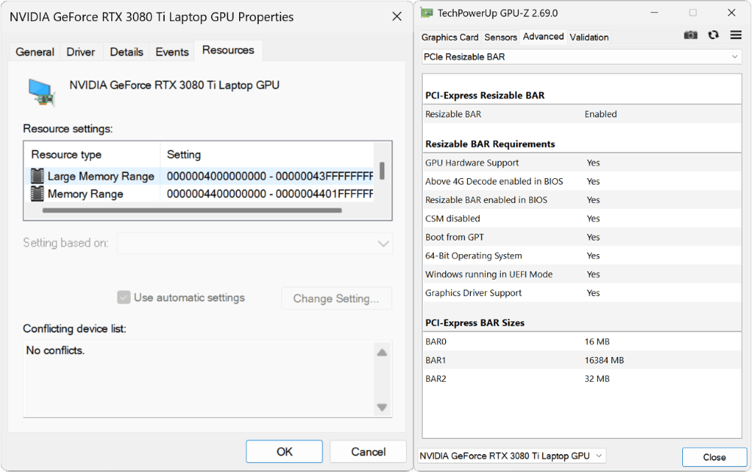Open the Events tab

[171, 52]
